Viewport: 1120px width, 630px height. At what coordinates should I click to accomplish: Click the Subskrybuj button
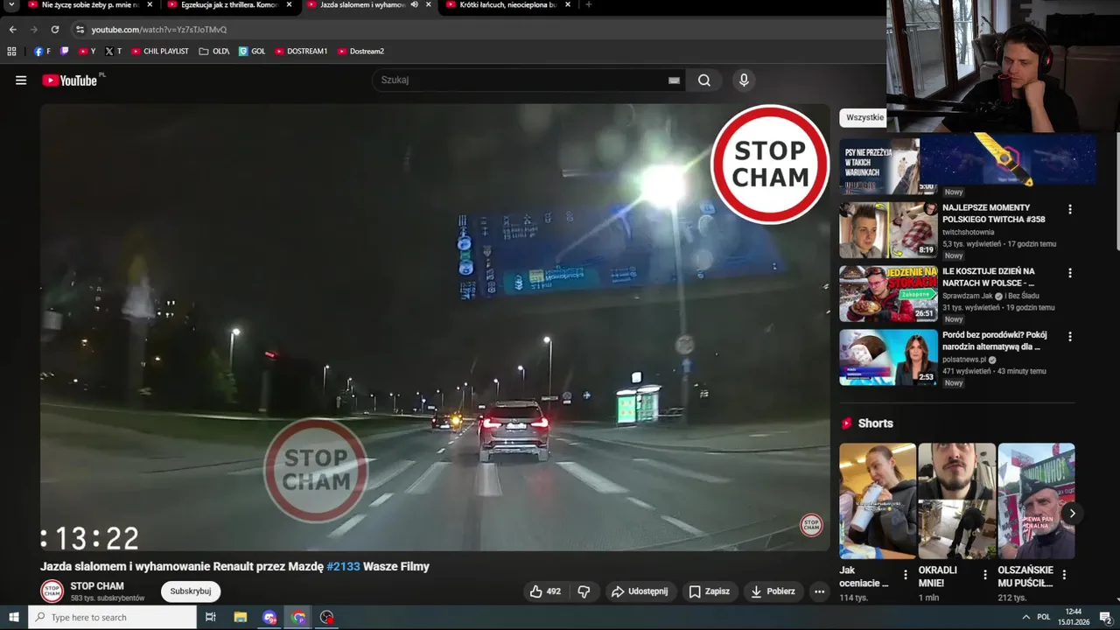click(x=191, y=591)
